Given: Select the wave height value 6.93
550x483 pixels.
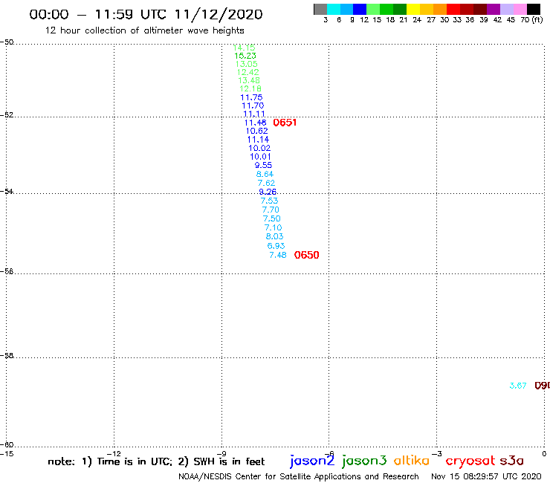Looking at the screenshot, I should [x=276, y=246].
